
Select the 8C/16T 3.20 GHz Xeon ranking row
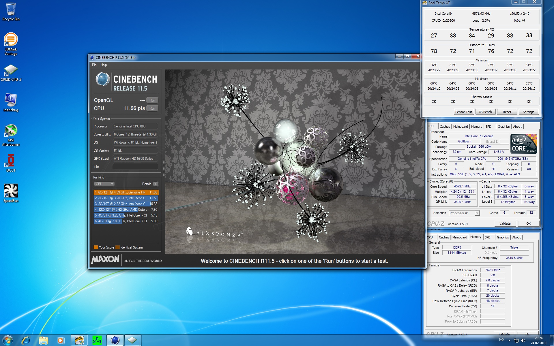click(126, 198)
